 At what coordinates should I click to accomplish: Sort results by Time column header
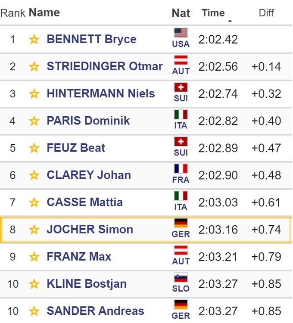[x=213, y=13]
